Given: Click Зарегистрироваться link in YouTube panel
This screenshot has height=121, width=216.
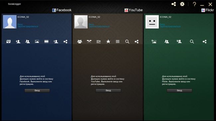Looking at the screenshot, I should click(x=99, y=26).
